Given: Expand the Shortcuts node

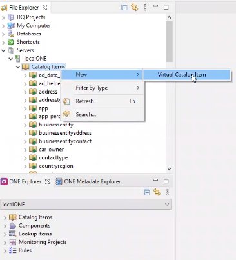Looking at the screenshot, I should (x=3, y=43).
